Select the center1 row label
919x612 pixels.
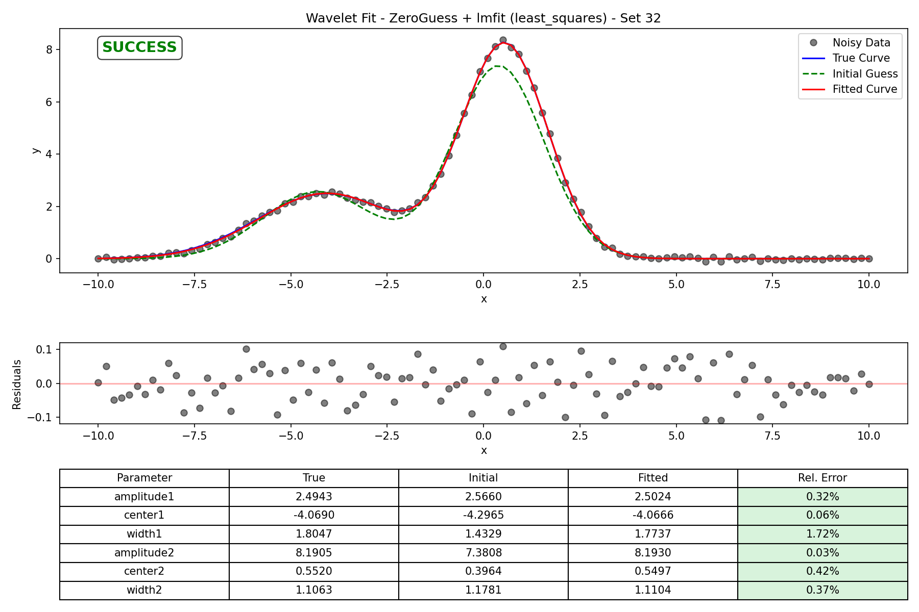(144, 516)
